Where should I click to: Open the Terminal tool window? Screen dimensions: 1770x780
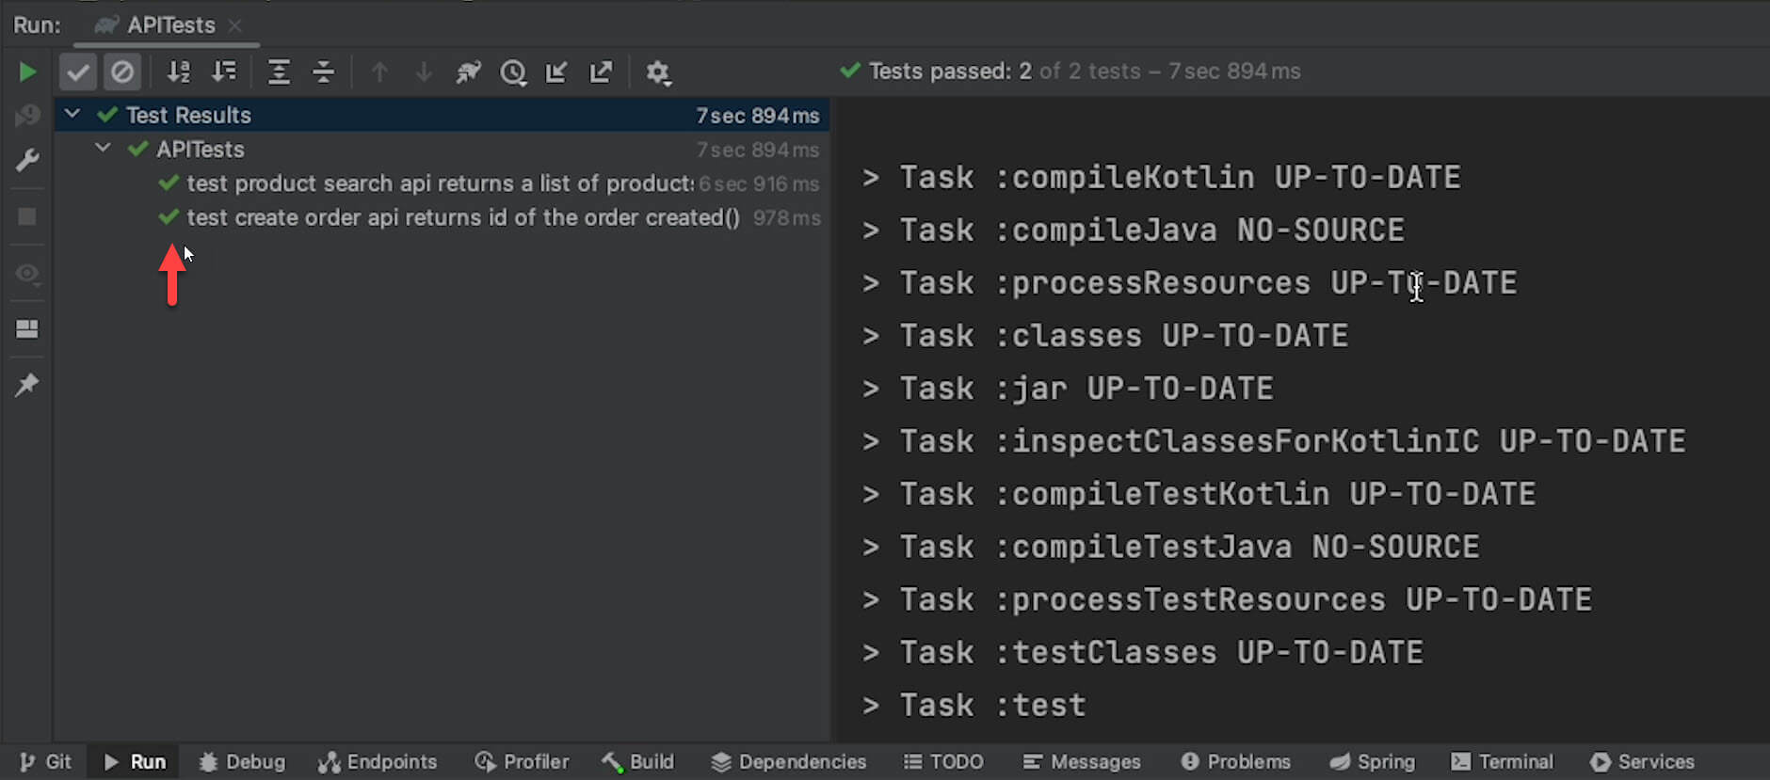click(x=1503, y=761)
